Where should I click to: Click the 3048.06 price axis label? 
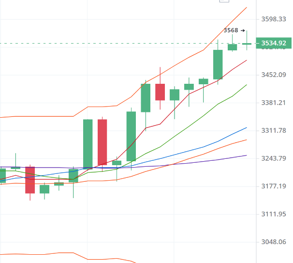(274, 242)
